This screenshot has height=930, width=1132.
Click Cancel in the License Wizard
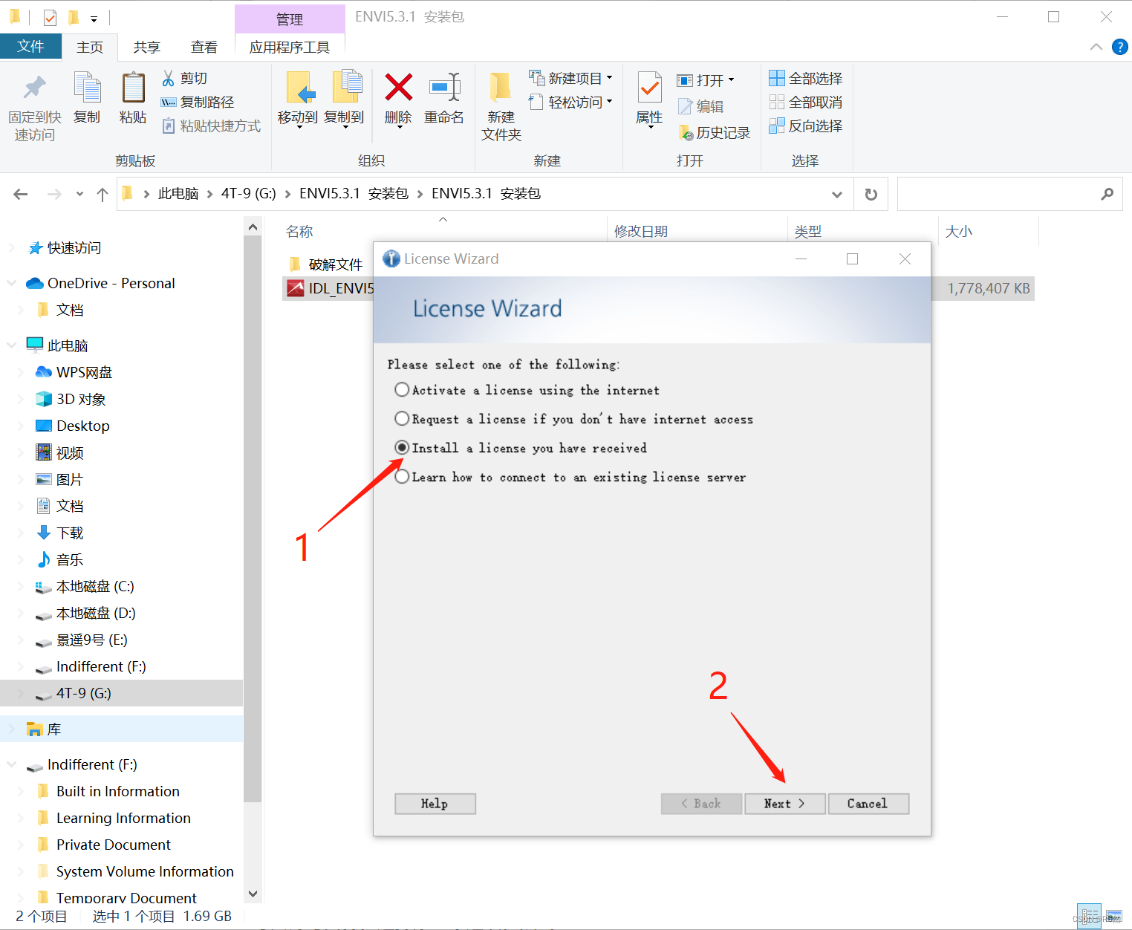coord(868,804)
